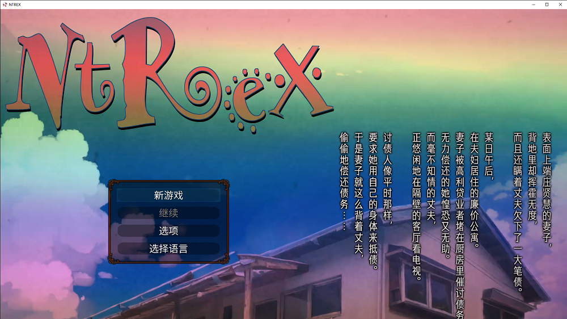Maximize the NTREX window
The width and height of the screenshot is (567, 319).
click(547, 5)
